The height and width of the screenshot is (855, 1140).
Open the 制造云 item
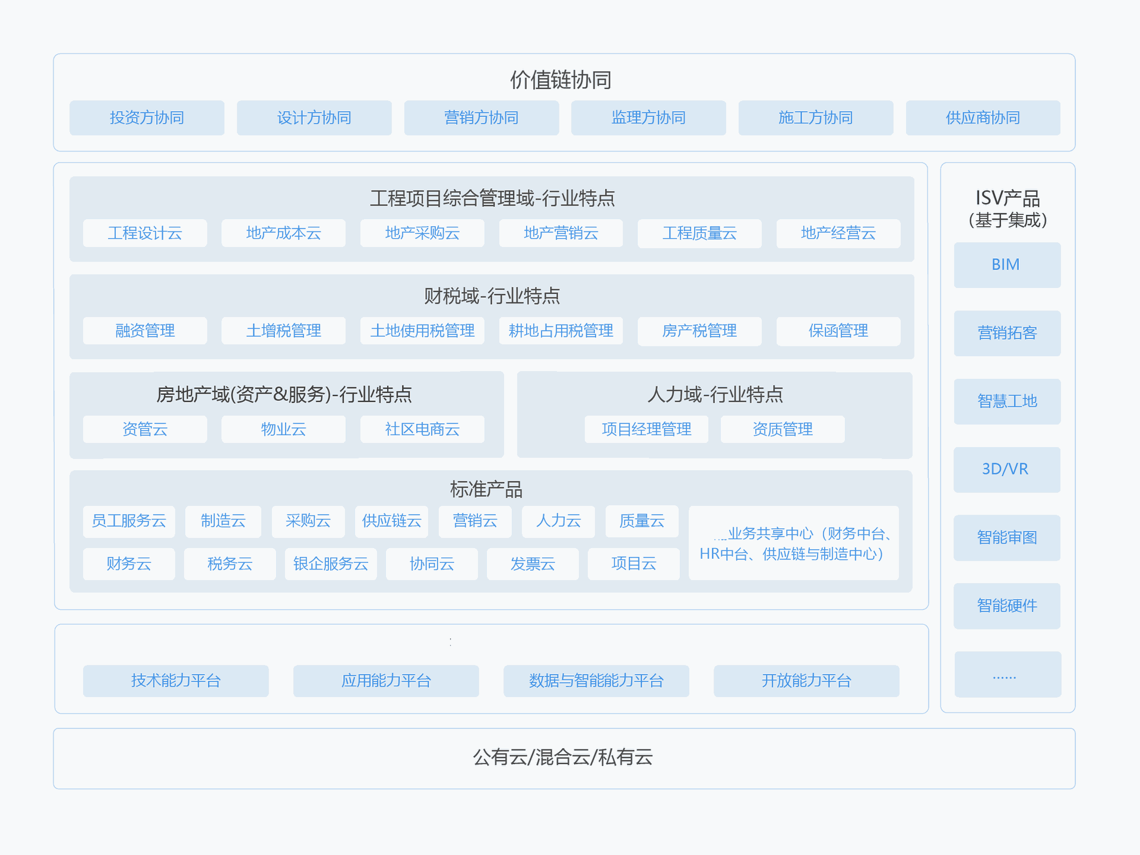tap(223, 521)
